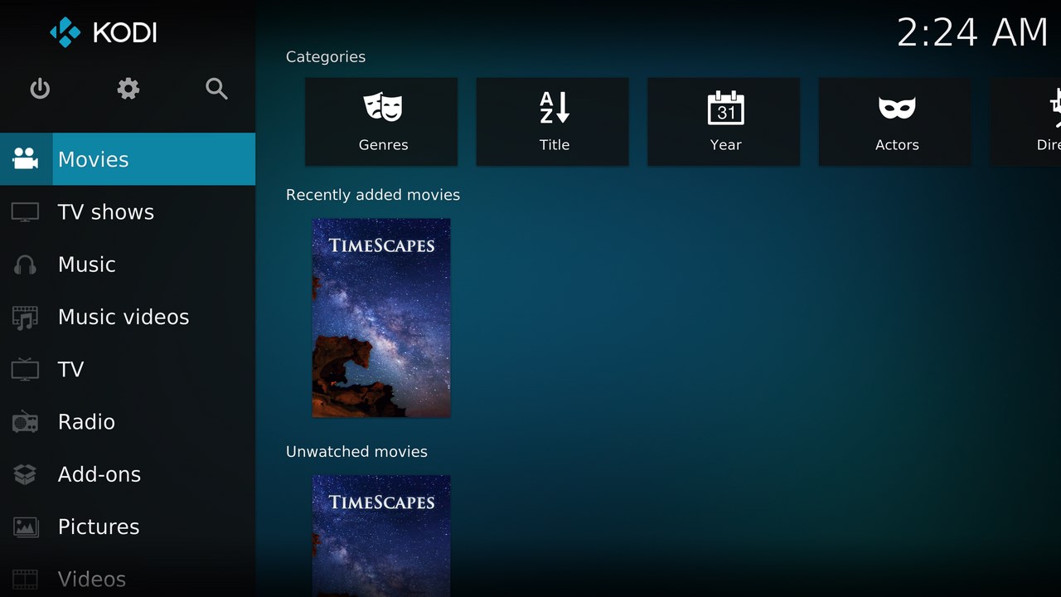Open TimeScapes poster in Unwatched movies
Image resolution: width=1061 pixels, height=597 pixels.
381,536
